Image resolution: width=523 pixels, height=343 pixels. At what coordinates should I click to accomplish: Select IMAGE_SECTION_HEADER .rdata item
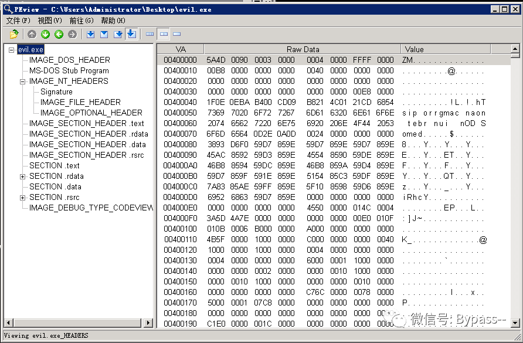pyautogui.click(x=89, y=134)
